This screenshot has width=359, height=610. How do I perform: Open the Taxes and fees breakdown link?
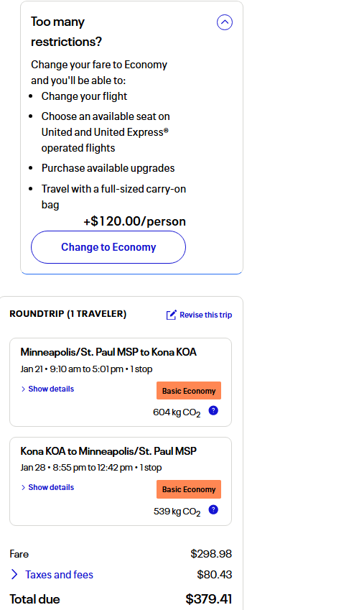(59, 575)
